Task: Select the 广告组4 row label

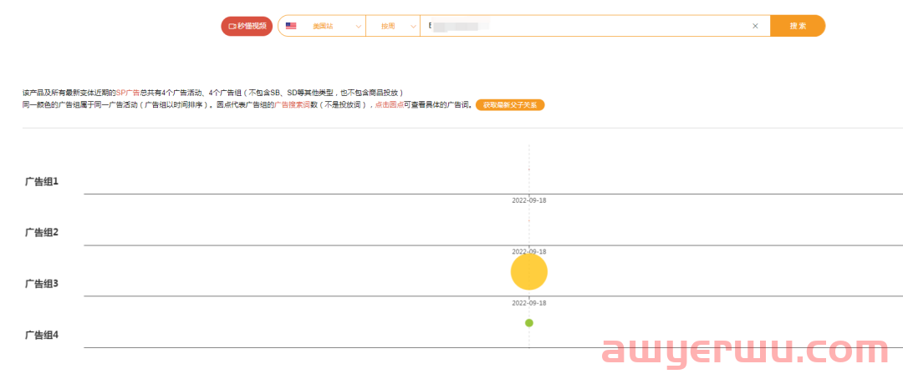Action: [x=41, y=335]
